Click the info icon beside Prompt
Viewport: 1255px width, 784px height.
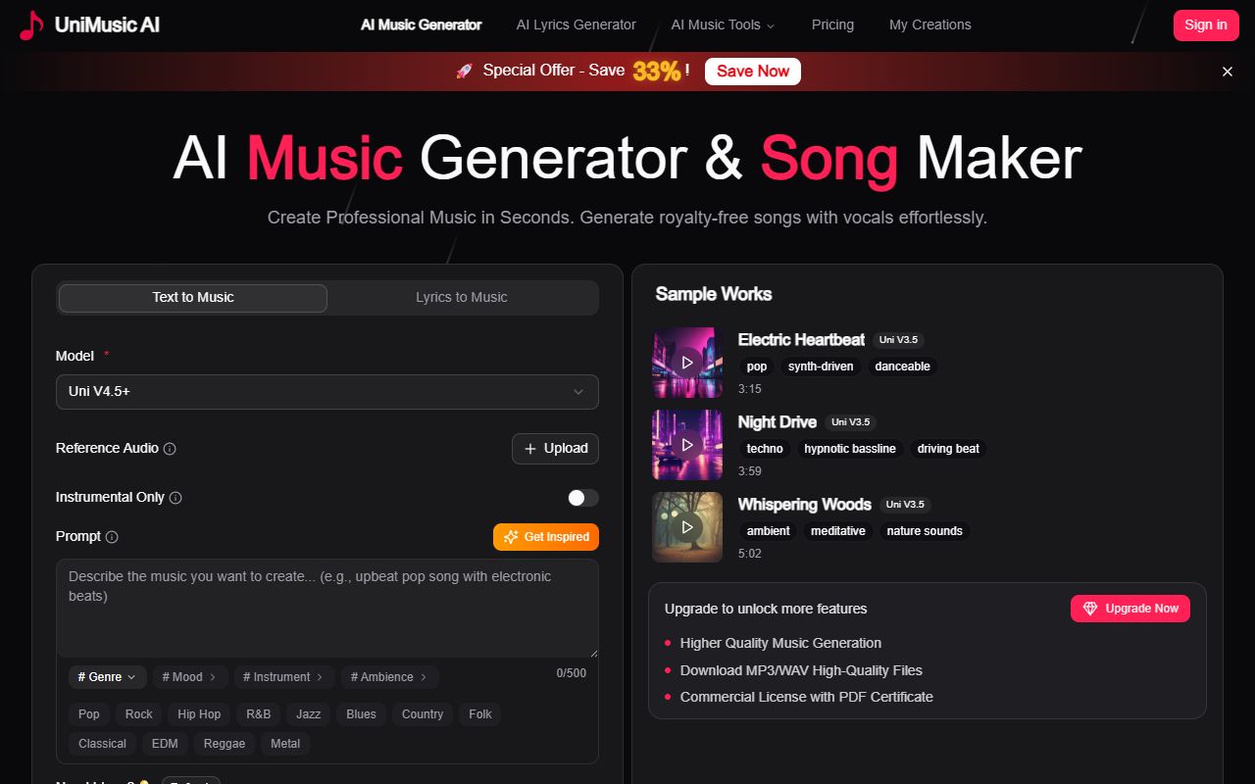[111, 537]
